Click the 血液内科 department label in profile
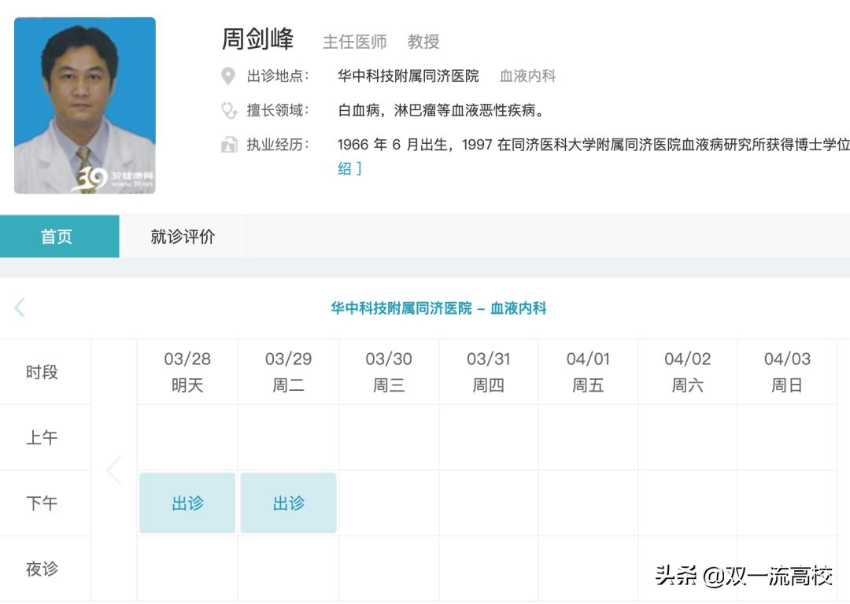This screenshot has width=850, height=604. [527, 75]
